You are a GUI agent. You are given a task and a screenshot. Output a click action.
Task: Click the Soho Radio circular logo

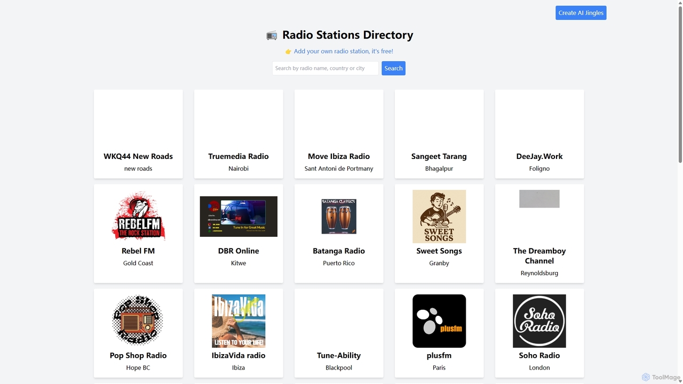tap(539, 321)
